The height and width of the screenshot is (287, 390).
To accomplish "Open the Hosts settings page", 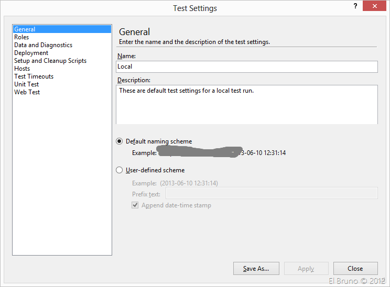I will [x=22, y=69].
